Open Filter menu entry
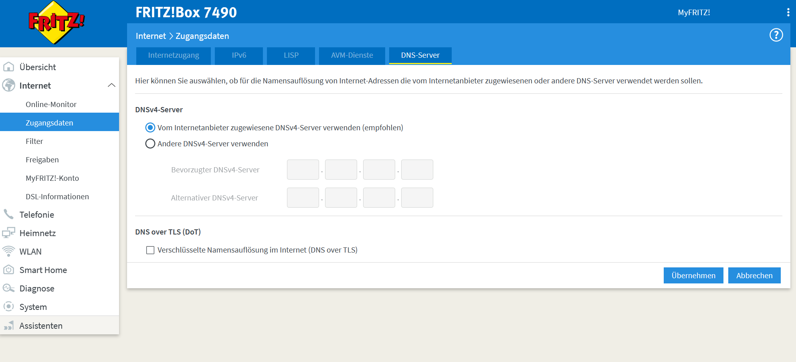The width and height of the screenshot is (796, 362). (59, 141)
